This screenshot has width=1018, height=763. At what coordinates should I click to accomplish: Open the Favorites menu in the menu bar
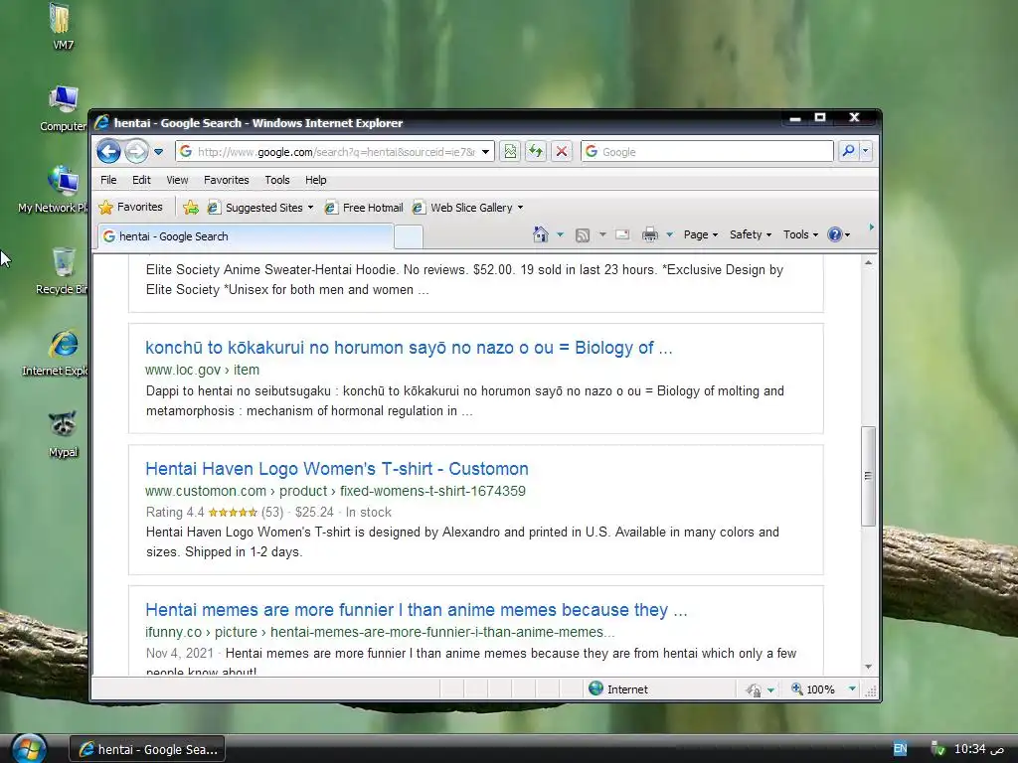226,180
